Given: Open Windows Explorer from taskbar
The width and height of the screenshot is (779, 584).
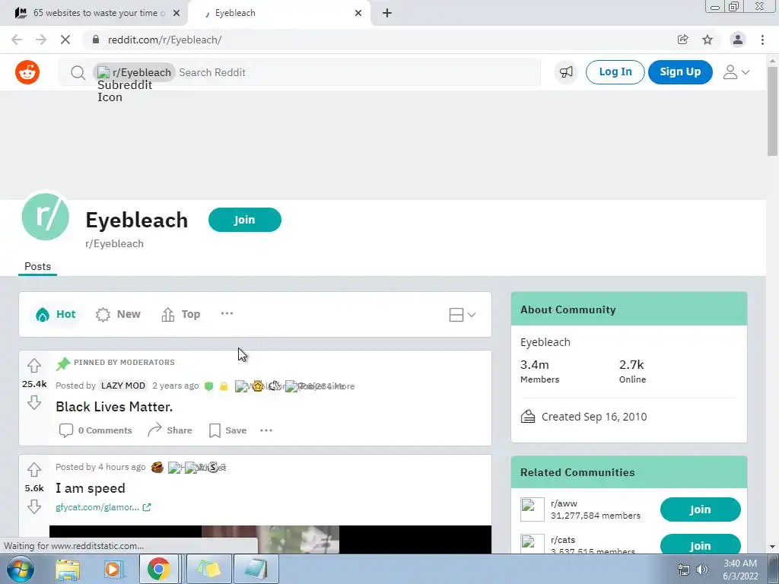Looking at the screenshot, I should 68,569.
